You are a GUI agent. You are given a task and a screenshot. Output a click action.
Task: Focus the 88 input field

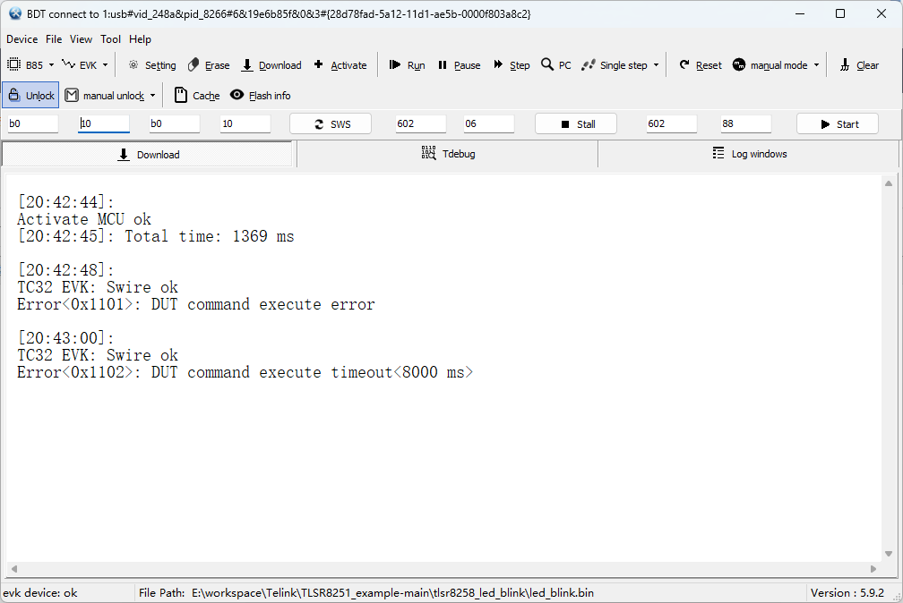745,123
